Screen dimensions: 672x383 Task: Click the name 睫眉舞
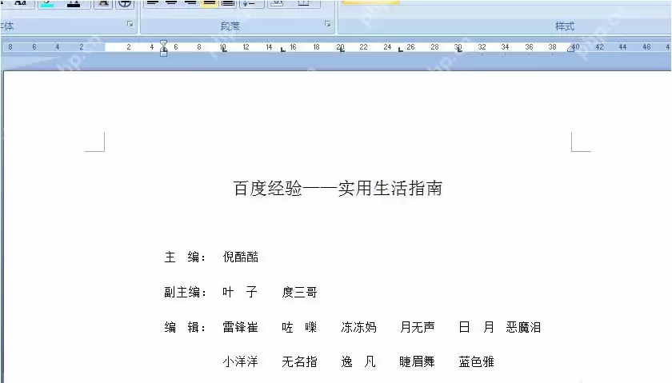[x=418, y=361]
